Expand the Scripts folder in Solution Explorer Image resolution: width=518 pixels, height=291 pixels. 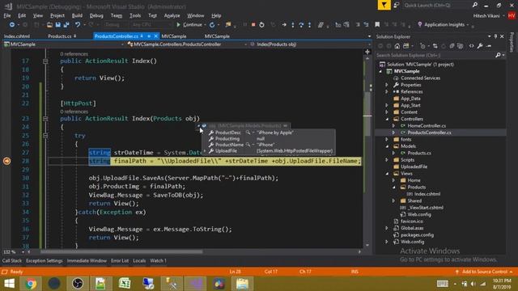coord(387,160)
